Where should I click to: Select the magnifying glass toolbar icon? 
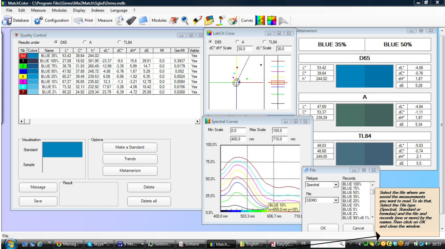pos(185,20)
